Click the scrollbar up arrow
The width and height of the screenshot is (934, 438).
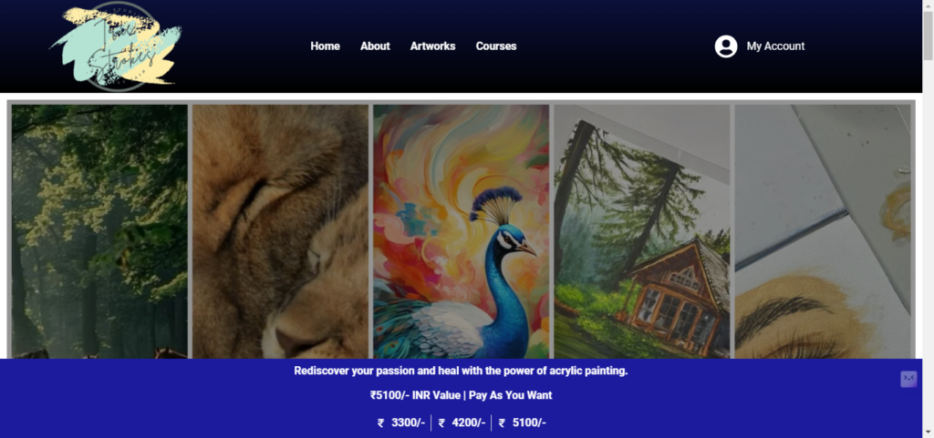point(928,5)
